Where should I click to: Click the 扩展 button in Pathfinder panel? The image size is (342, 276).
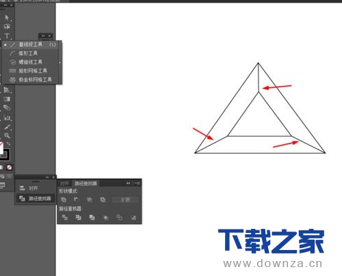125,199
